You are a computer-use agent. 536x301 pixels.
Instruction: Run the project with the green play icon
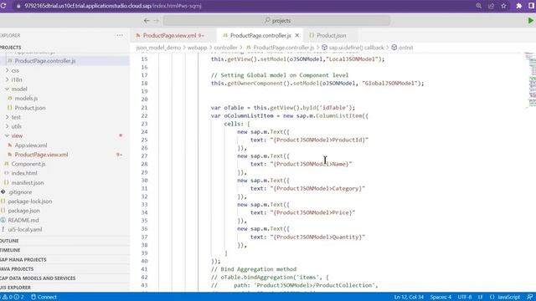pyautogui.click(x=530, y=20)
